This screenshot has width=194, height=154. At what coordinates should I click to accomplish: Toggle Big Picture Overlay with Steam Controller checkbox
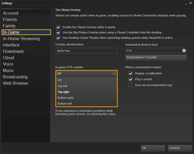58,32
